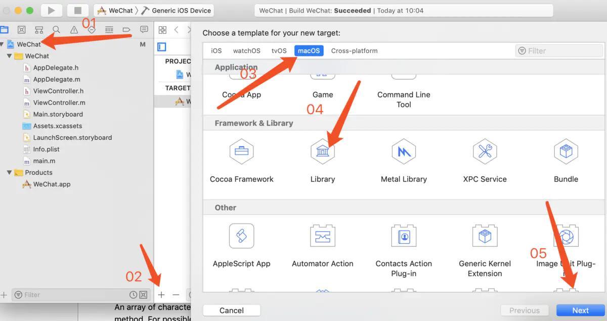This screenshot has width=607, height=321.
Task: Click the related items grid icon in editor
Action: 163,30
